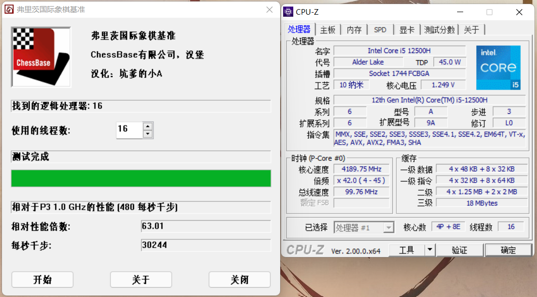Click the model value A
Screen dimensions: 537x297
(430, 111)
